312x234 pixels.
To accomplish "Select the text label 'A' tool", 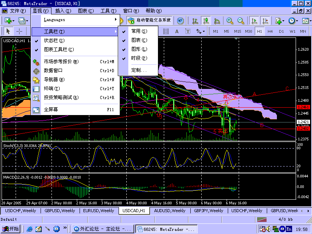I will click(x=177, y=31).
